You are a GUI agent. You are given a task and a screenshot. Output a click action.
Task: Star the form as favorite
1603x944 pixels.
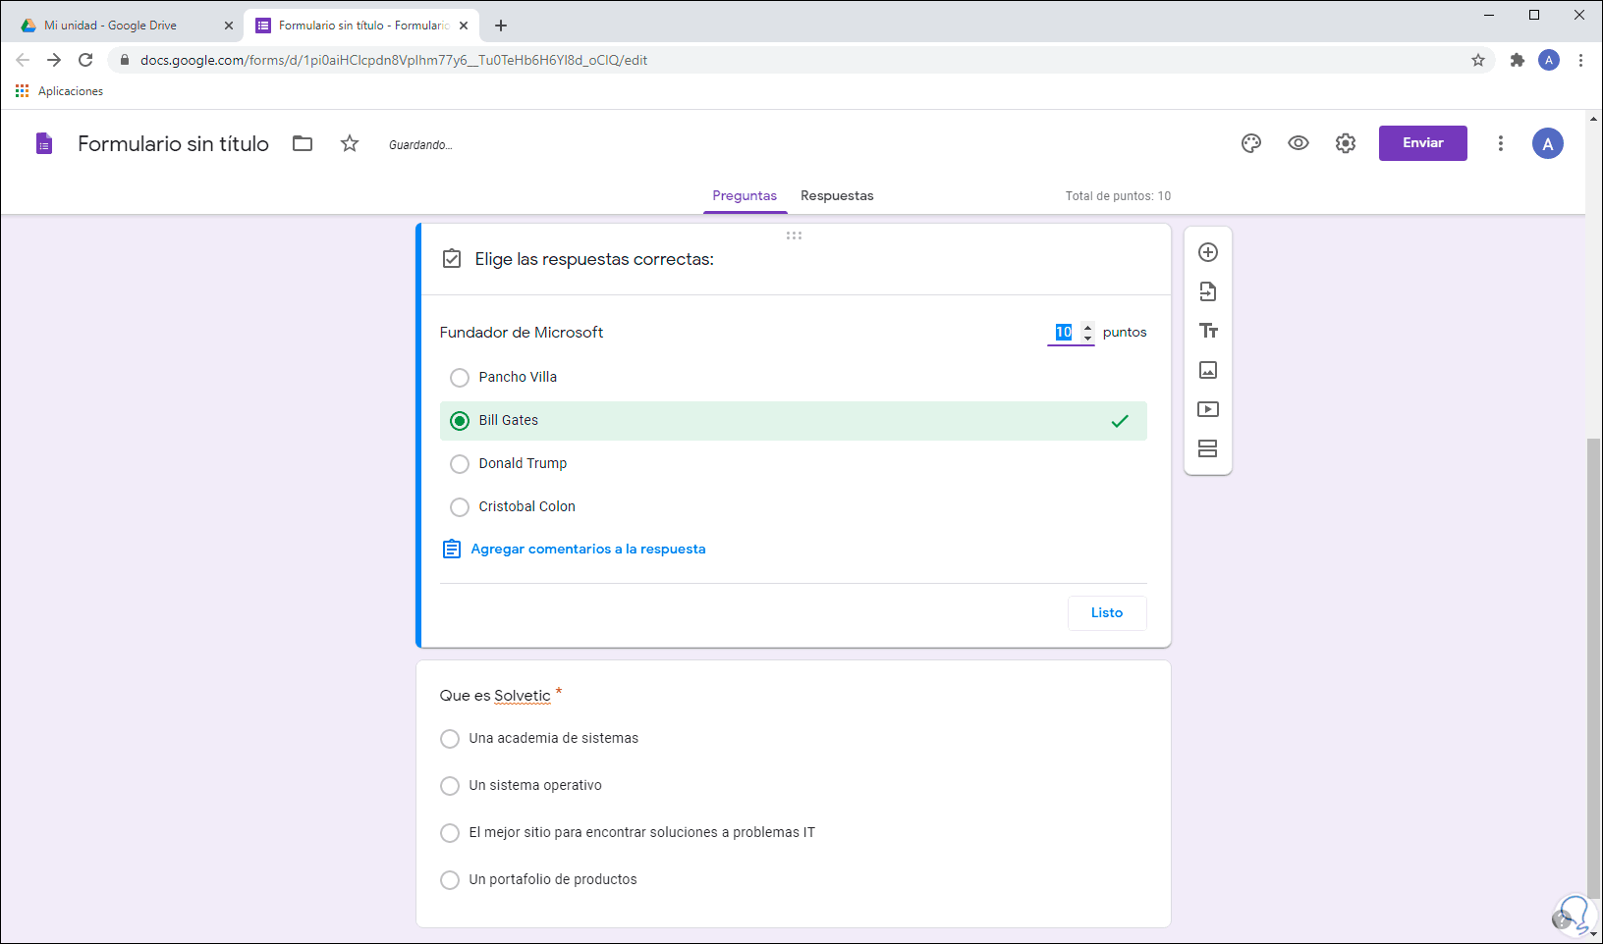(x=350, y=144)
